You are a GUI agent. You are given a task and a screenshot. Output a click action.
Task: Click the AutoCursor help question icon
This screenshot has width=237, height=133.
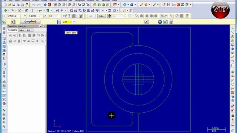click(x=81, y=16)
